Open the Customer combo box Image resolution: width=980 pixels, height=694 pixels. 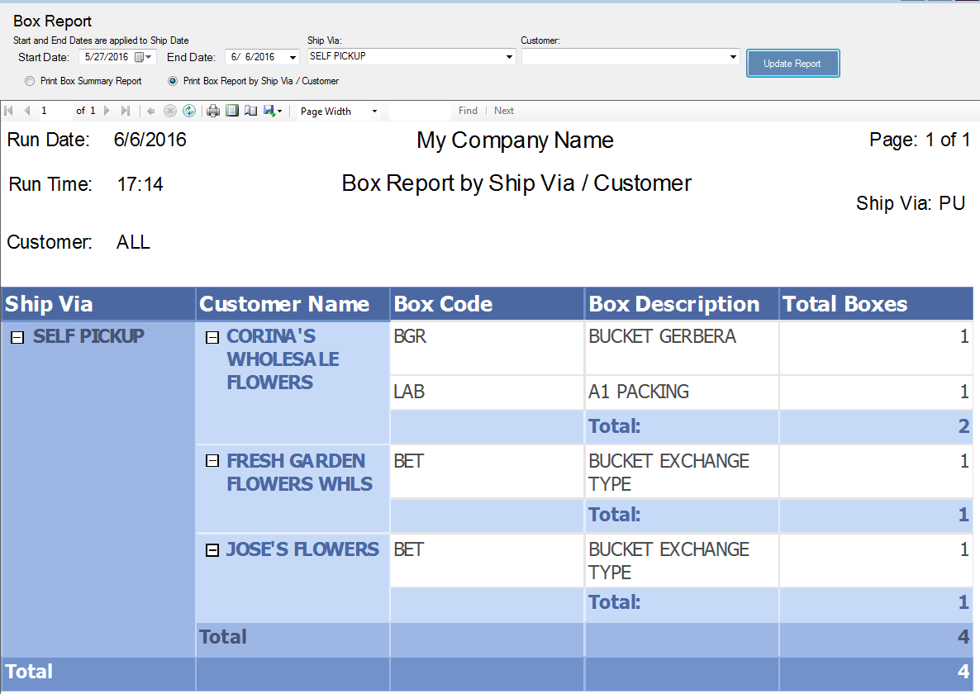(733, 57)
